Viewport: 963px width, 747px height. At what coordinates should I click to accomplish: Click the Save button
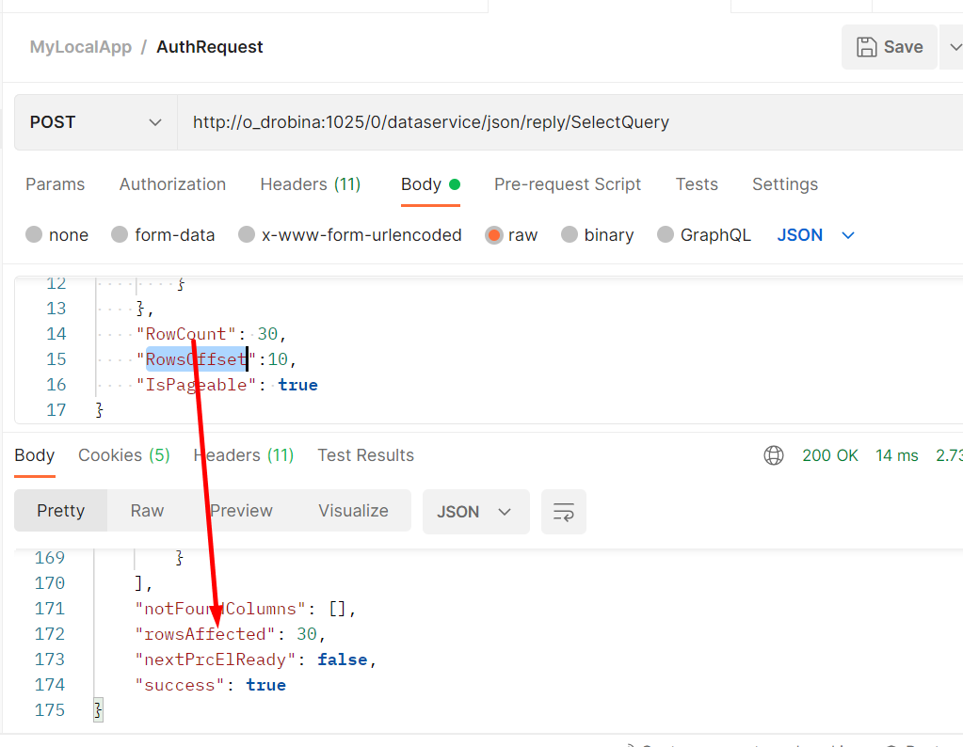889,47
